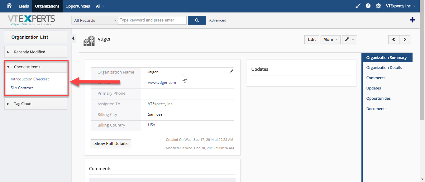Click the Assigned To value VTExperts, Inc.
The width and height of the screenshot is (425, 182).
(161, 104)
